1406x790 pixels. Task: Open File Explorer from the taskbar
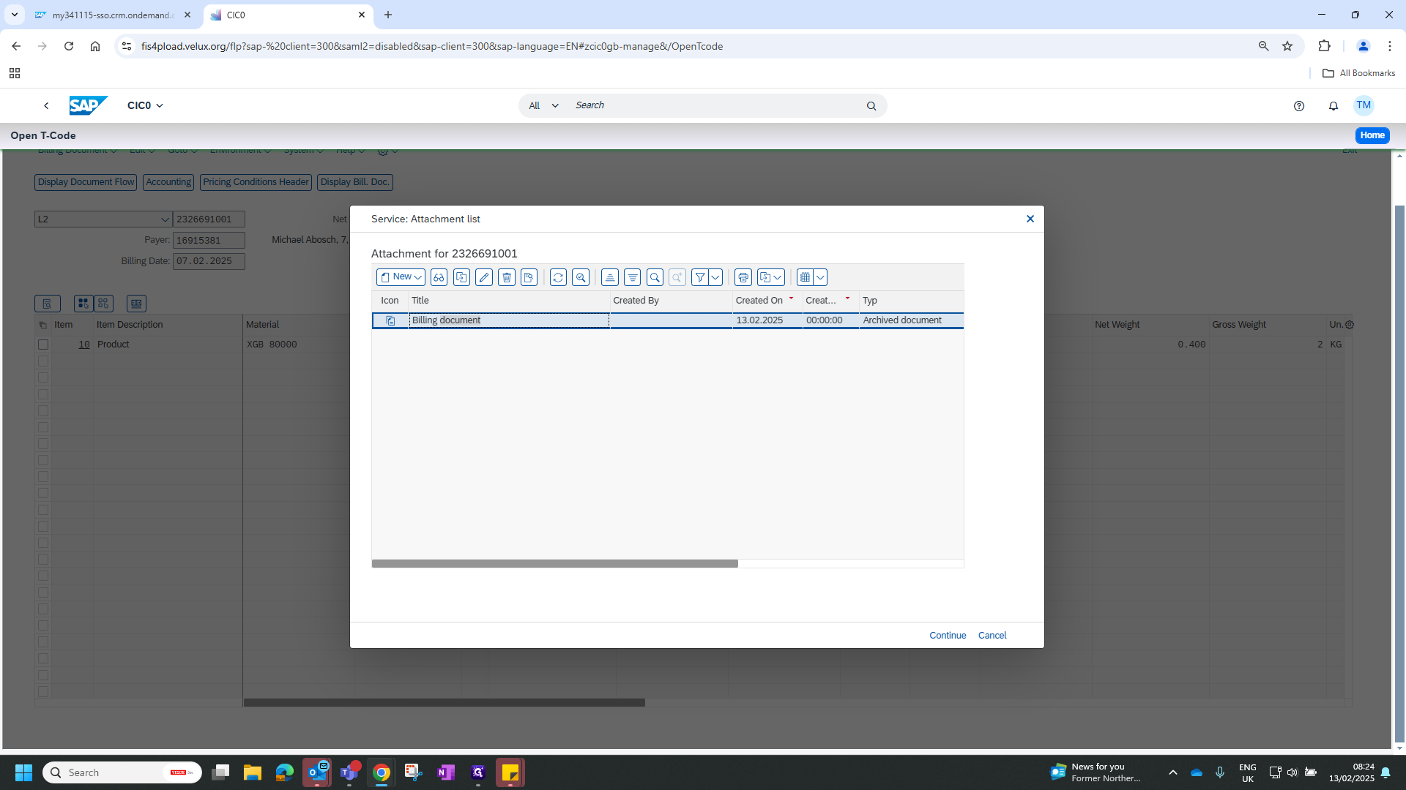pos(253,772)
